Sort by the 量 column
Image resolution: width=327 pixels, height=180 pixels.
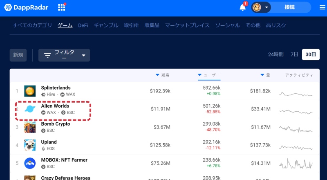click(265, 75)
